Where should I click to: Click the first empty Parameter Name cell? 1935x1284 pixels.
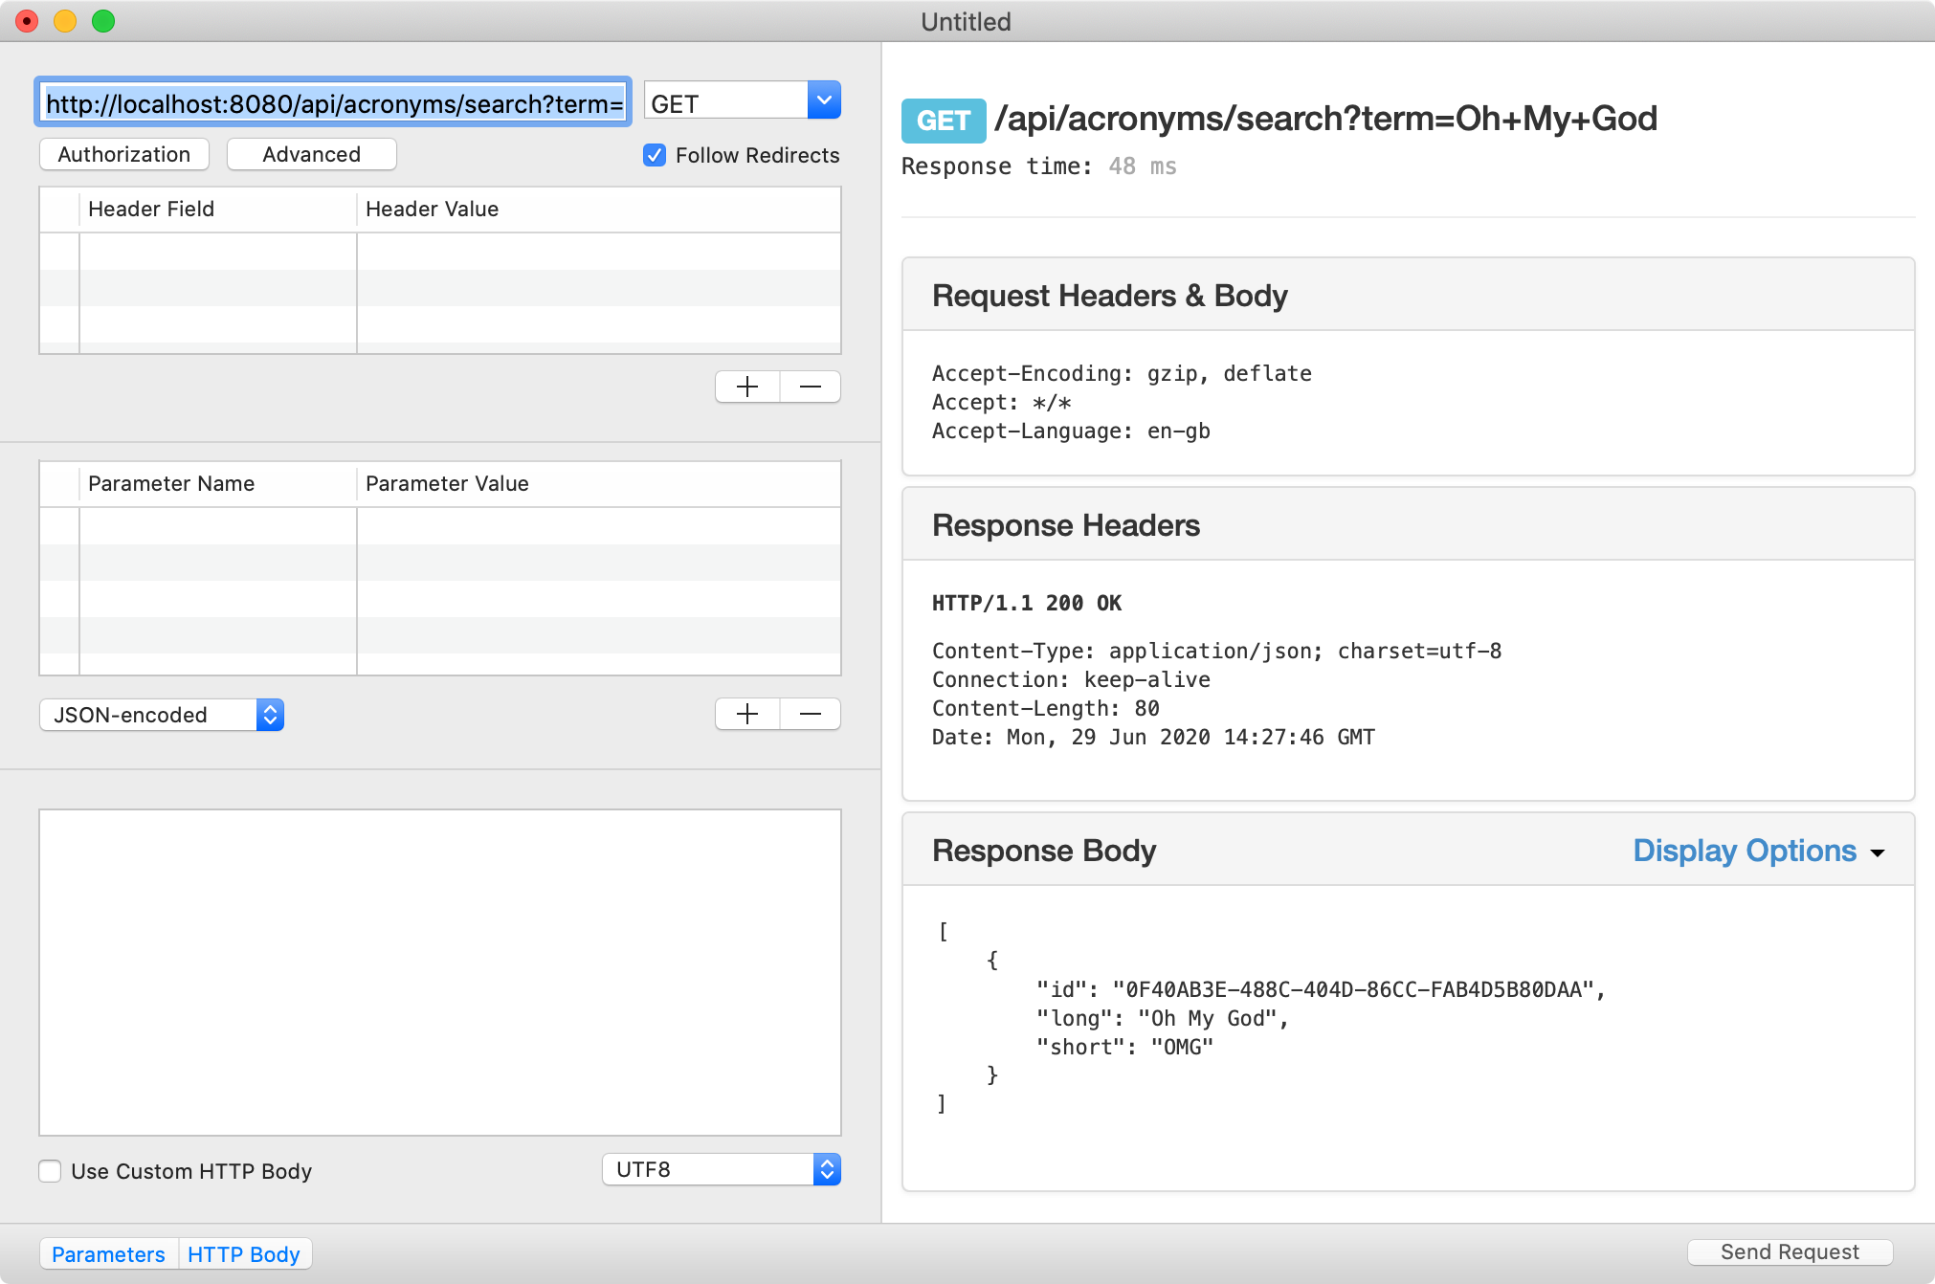[x=218, y=526]
